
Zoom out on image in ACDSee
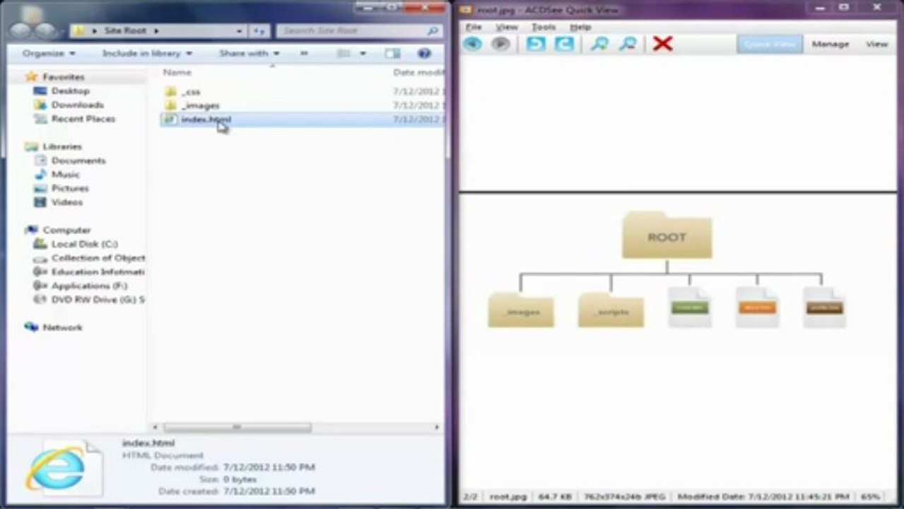[x=628, y=44]
